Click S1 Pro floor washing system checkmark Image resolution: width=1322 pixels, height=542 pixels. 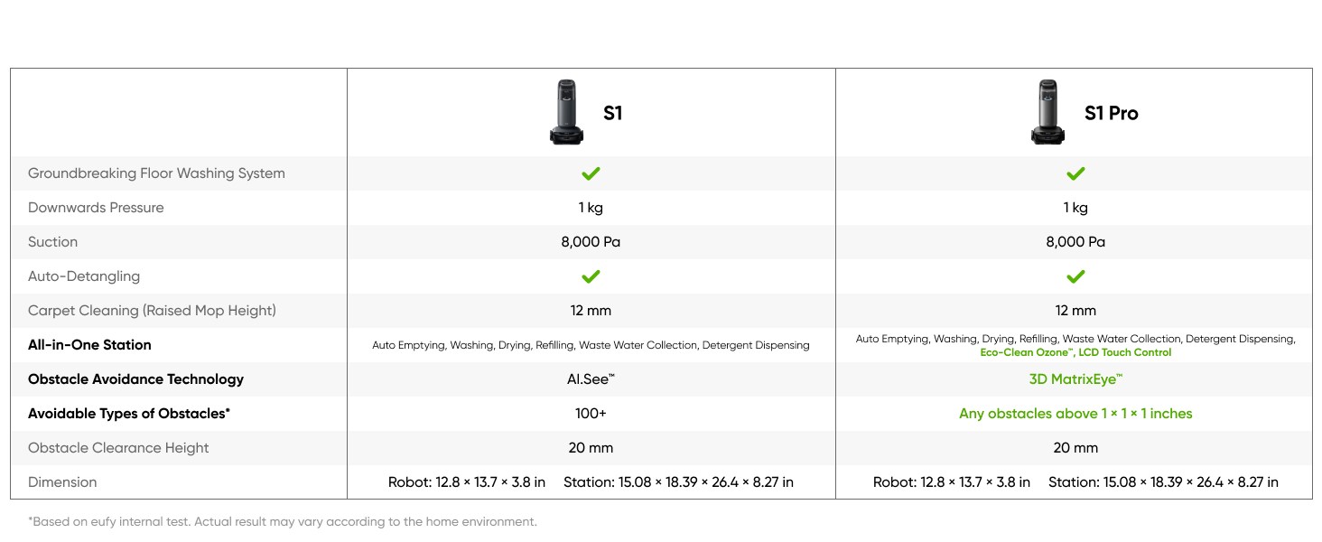click(1075, 173)
